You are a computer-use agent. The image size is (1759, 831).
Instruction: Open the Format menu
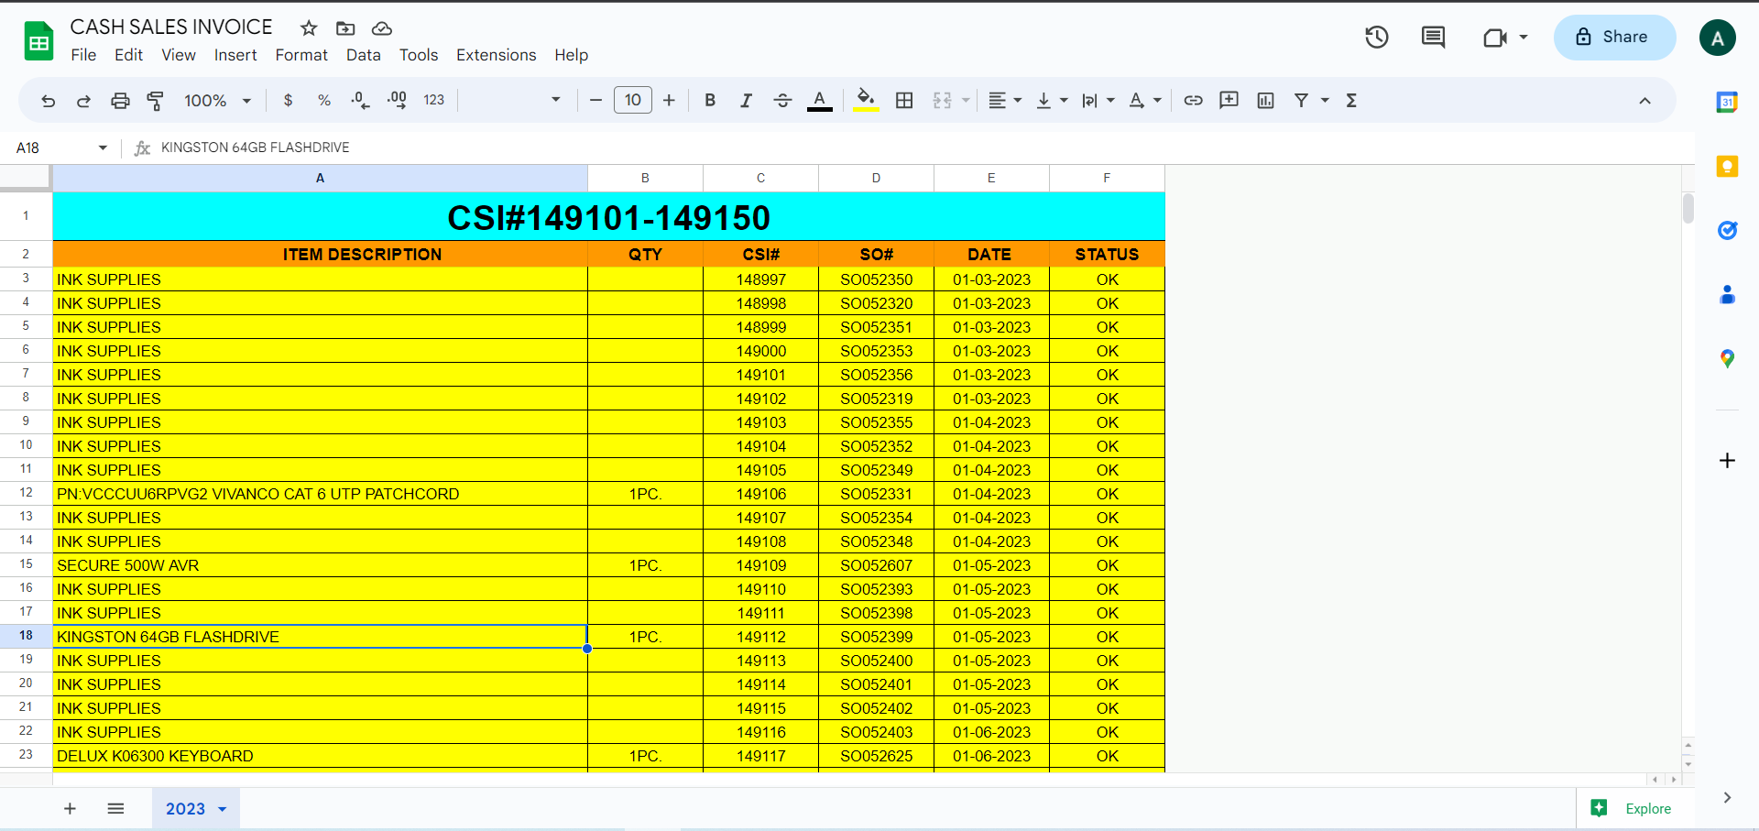[x=301, y=55]
